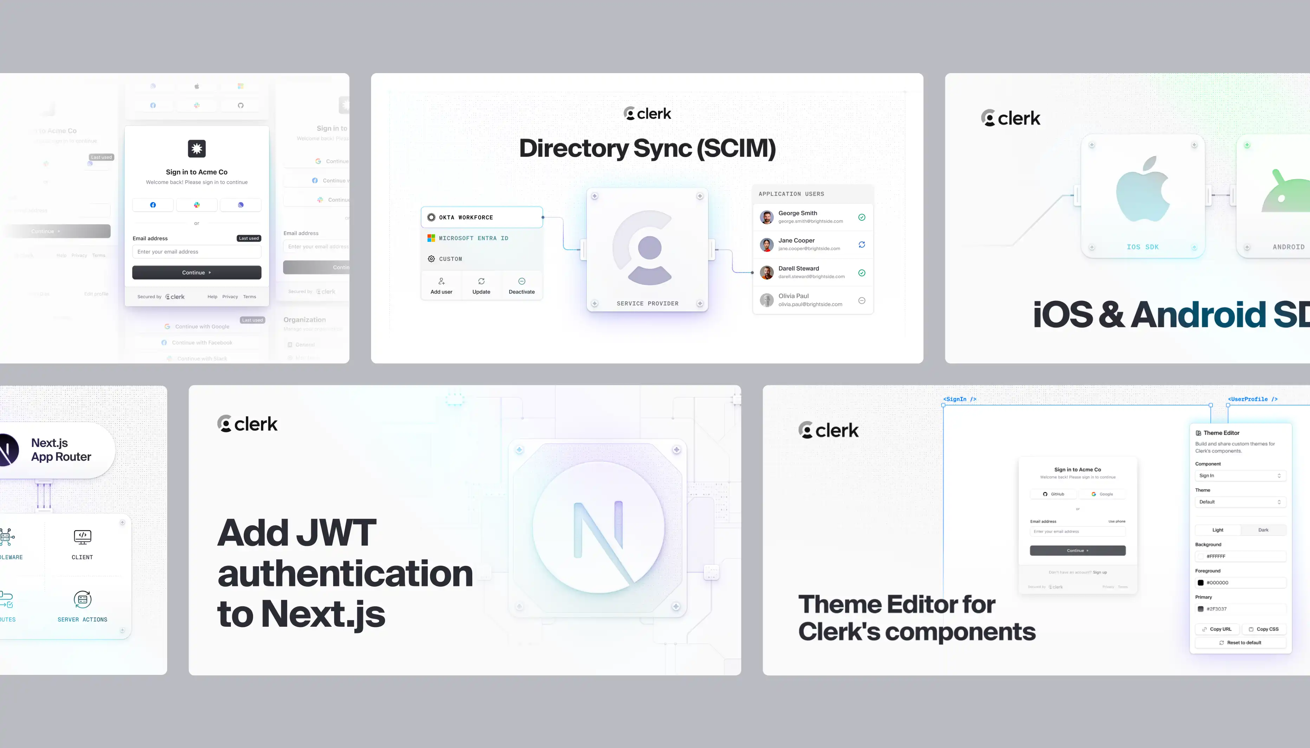Click the email field in Theme Editor preview
1310x748 pixels.
1077,532
